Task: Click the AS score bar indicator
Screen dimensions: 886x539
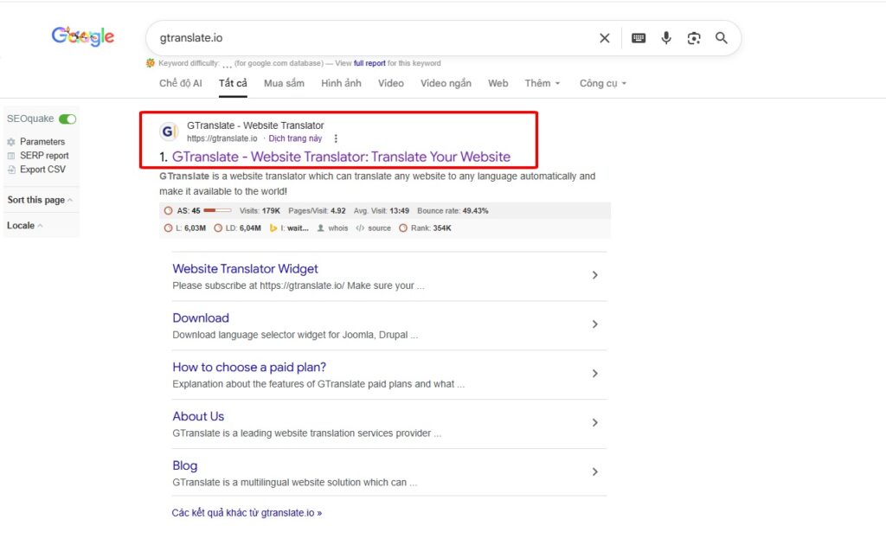Action: [217, 210]
